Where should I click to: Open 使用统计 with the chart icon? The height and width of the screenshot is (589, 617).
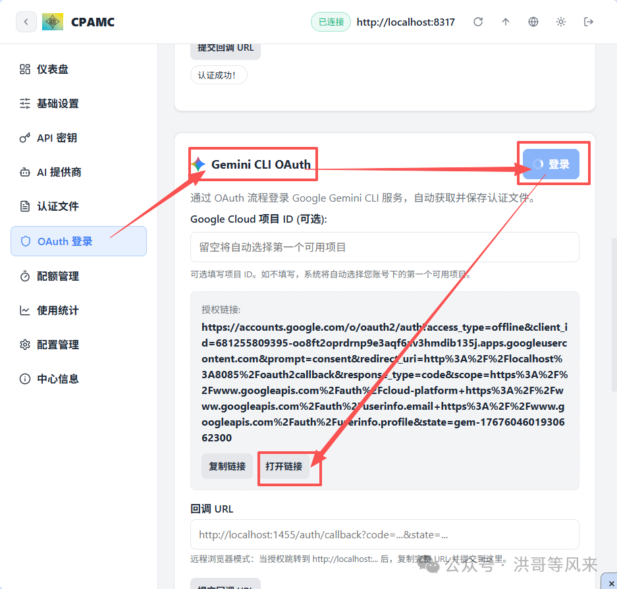24,310
